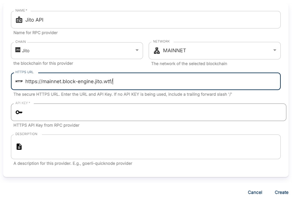Select the Jito chain combo box

pos(77,51)
